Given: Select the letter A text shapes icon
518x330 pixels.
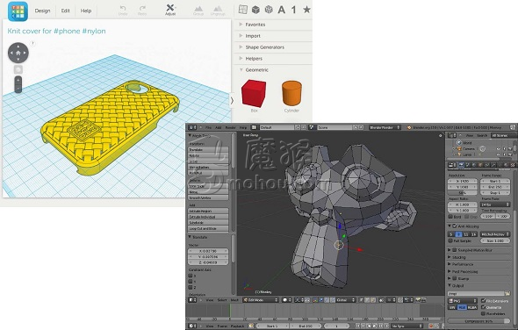Looking at the screenshot, I should tap(282, 10).
